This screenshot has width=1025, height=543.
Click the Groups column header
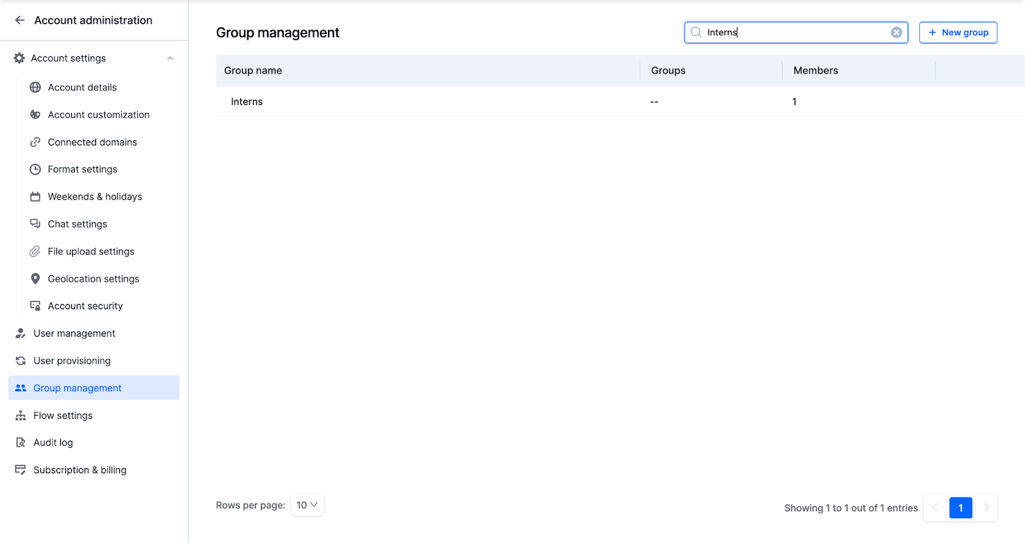[x=668, y=70]
